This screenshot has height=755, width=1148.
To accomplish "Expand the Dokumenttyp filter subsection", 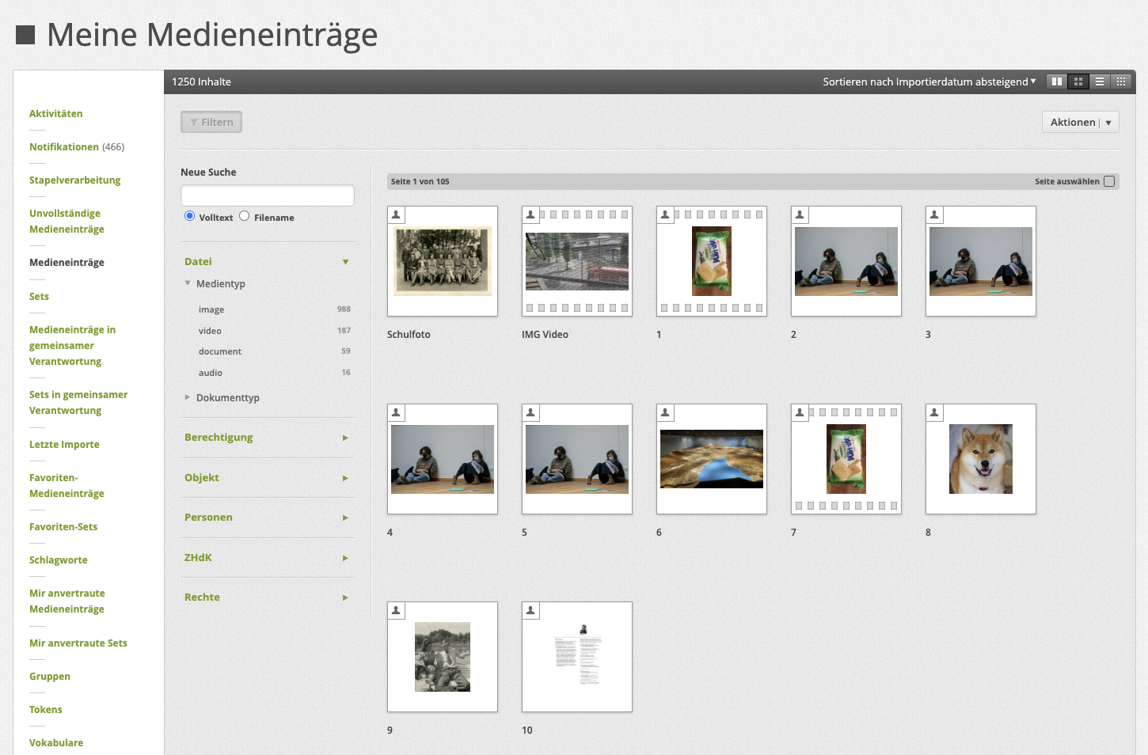I will pos(227,398).
